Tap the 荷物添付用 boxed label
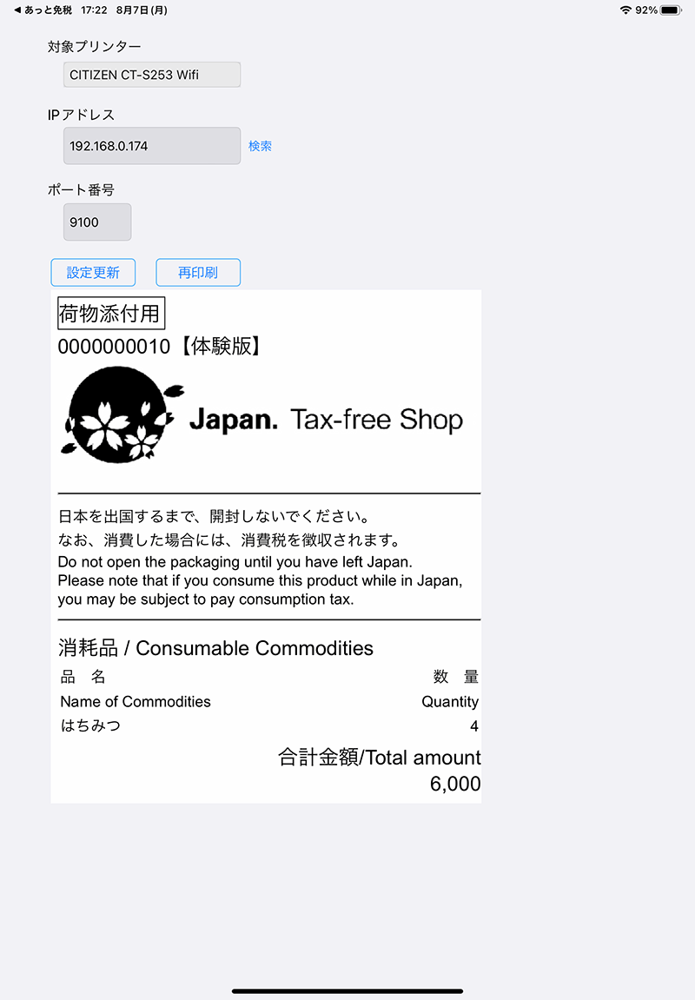695x1000 pixels. click(111, 313)
